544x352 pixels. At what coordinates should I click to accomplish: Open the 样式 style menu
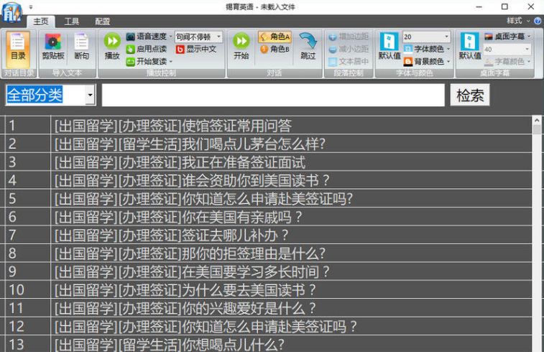(518, 21)
